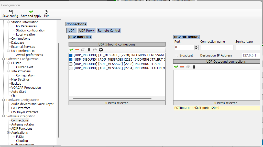Enable the ADIF_MESSAGE 2238 INCOMING JT ADIF connection

tap(71, 64)
